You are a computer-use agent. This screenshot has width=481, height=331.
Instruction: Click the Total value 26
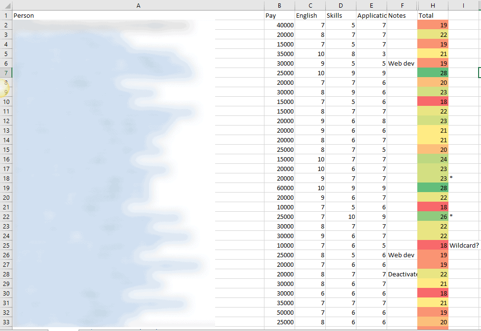click(x=433, y=217)
